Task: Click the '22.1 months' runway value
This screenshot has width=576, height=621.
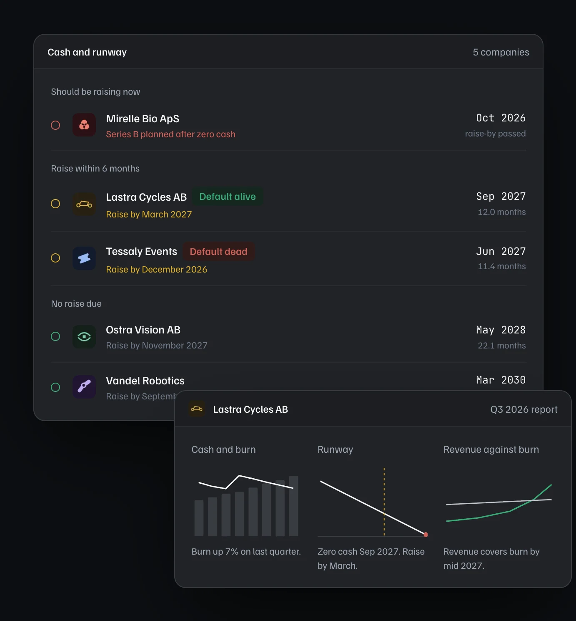Action: coord(502,346)
